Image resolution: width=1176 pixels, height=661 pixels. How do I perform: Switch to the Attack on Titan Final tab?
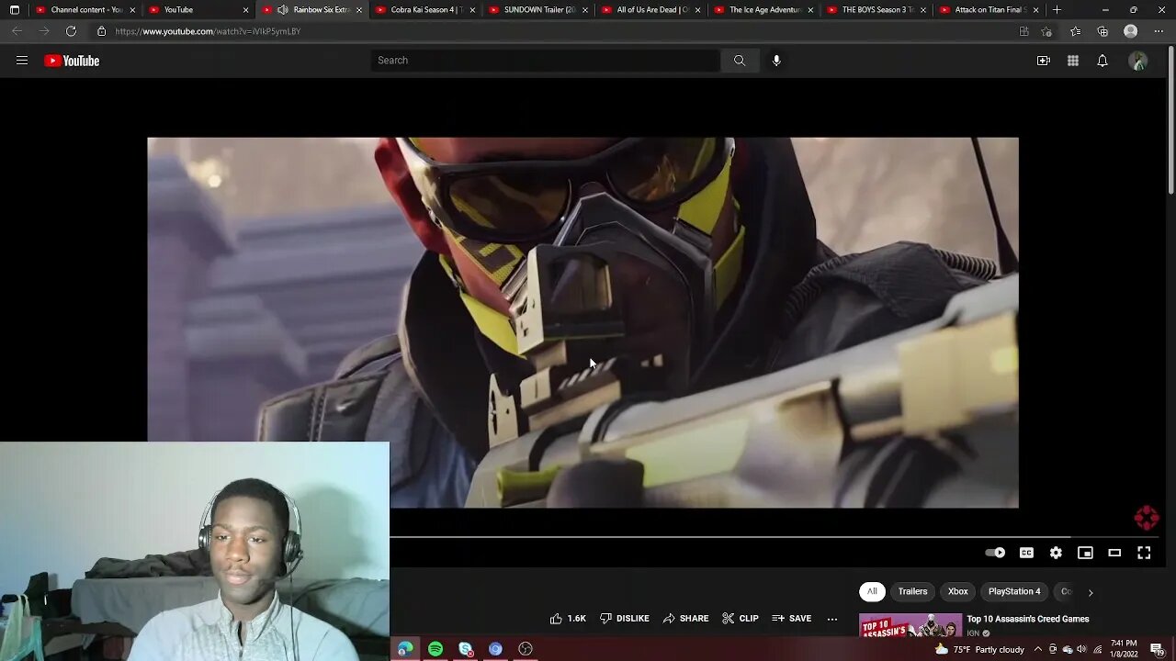pyautogui.click(x=990, y=10)
